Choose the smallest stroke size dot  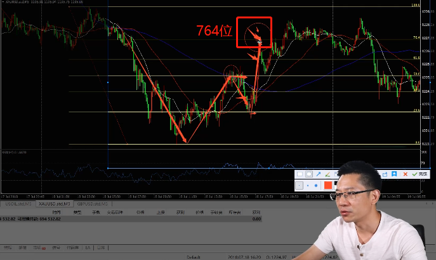pyautogui.click(x=299, y=185)
